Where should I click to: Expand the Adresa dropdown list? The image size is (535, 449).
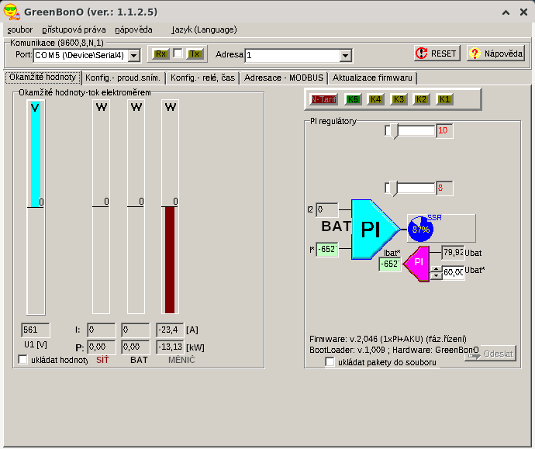click(x=346, y=56)
